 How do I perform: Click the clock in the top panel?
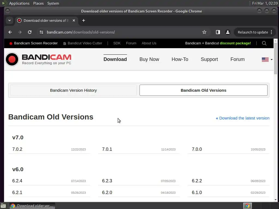click(x=265, y=3)
